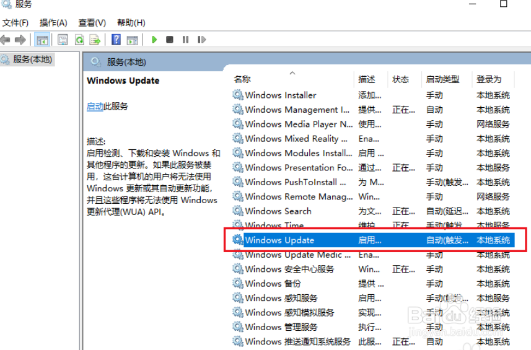Pause the service with the pause icon
This screenshot has width=531, height=350.
186,40
